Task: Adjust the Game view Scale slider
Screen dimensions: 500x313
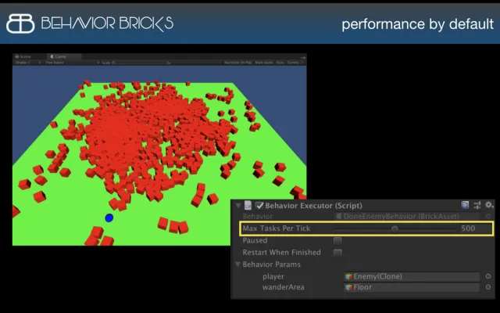Action: [141, 63]
